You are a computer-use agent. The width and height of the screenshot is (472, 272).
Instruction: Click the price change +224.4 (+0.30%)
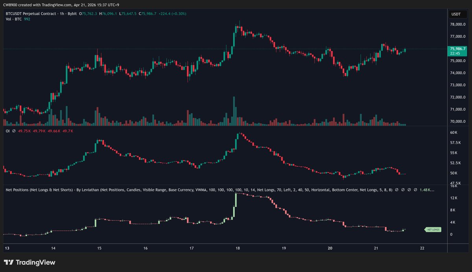click(x=172, y=13)
